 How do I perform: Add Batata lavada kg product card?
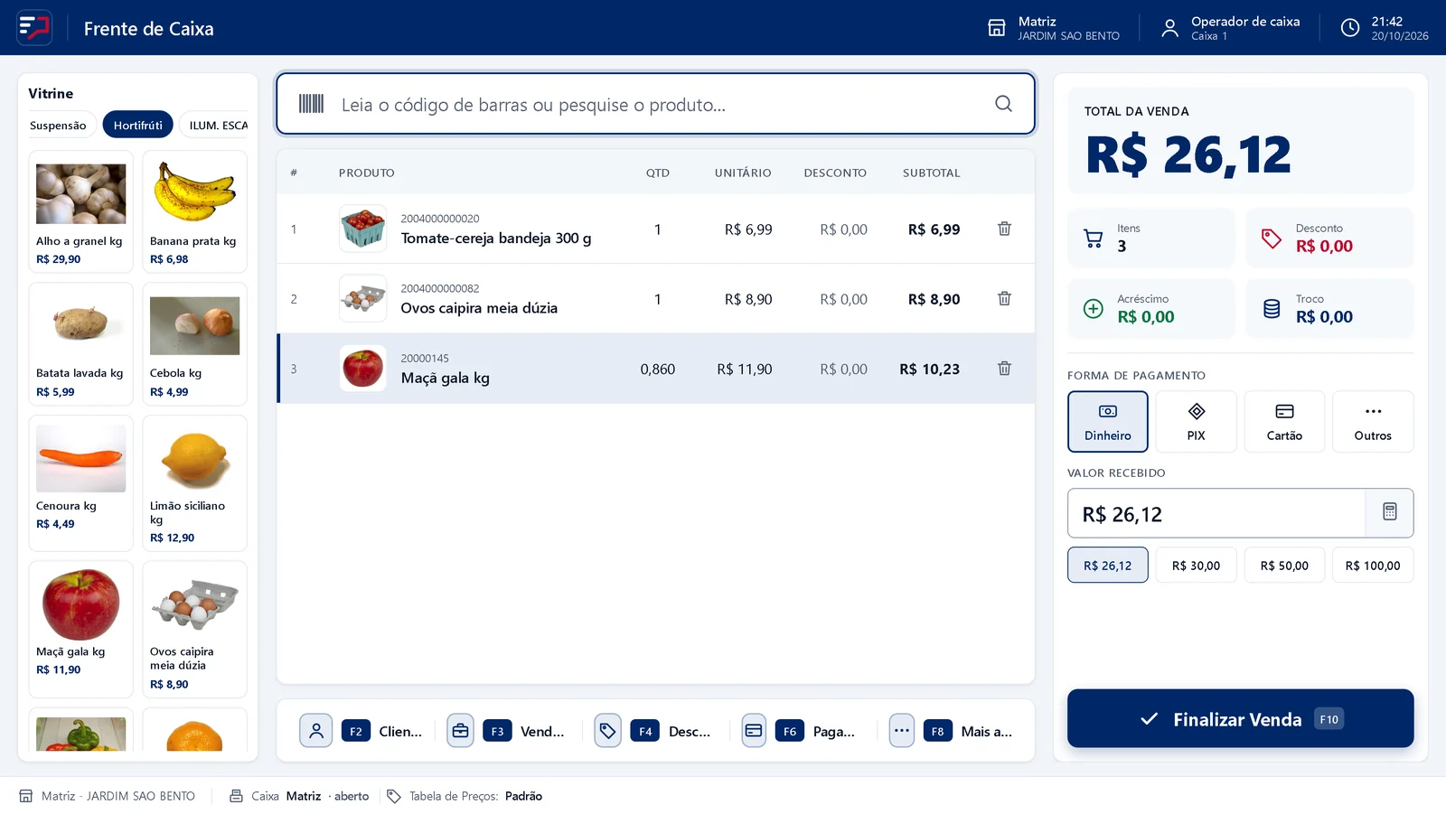[80, 344]
